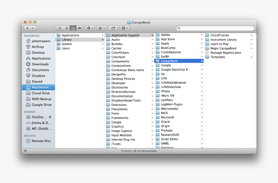Open the Internet Plug-Ins folder

[x=130, y=140]
